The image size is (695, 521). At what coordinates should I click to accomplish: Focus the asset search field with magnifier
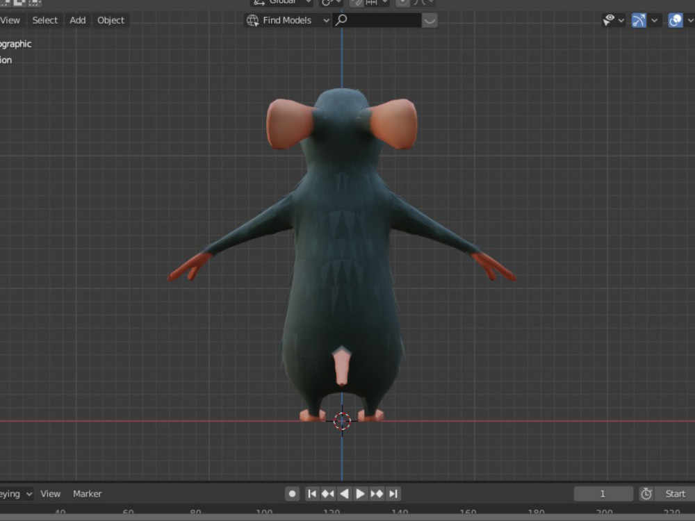[x=376, y=20]
